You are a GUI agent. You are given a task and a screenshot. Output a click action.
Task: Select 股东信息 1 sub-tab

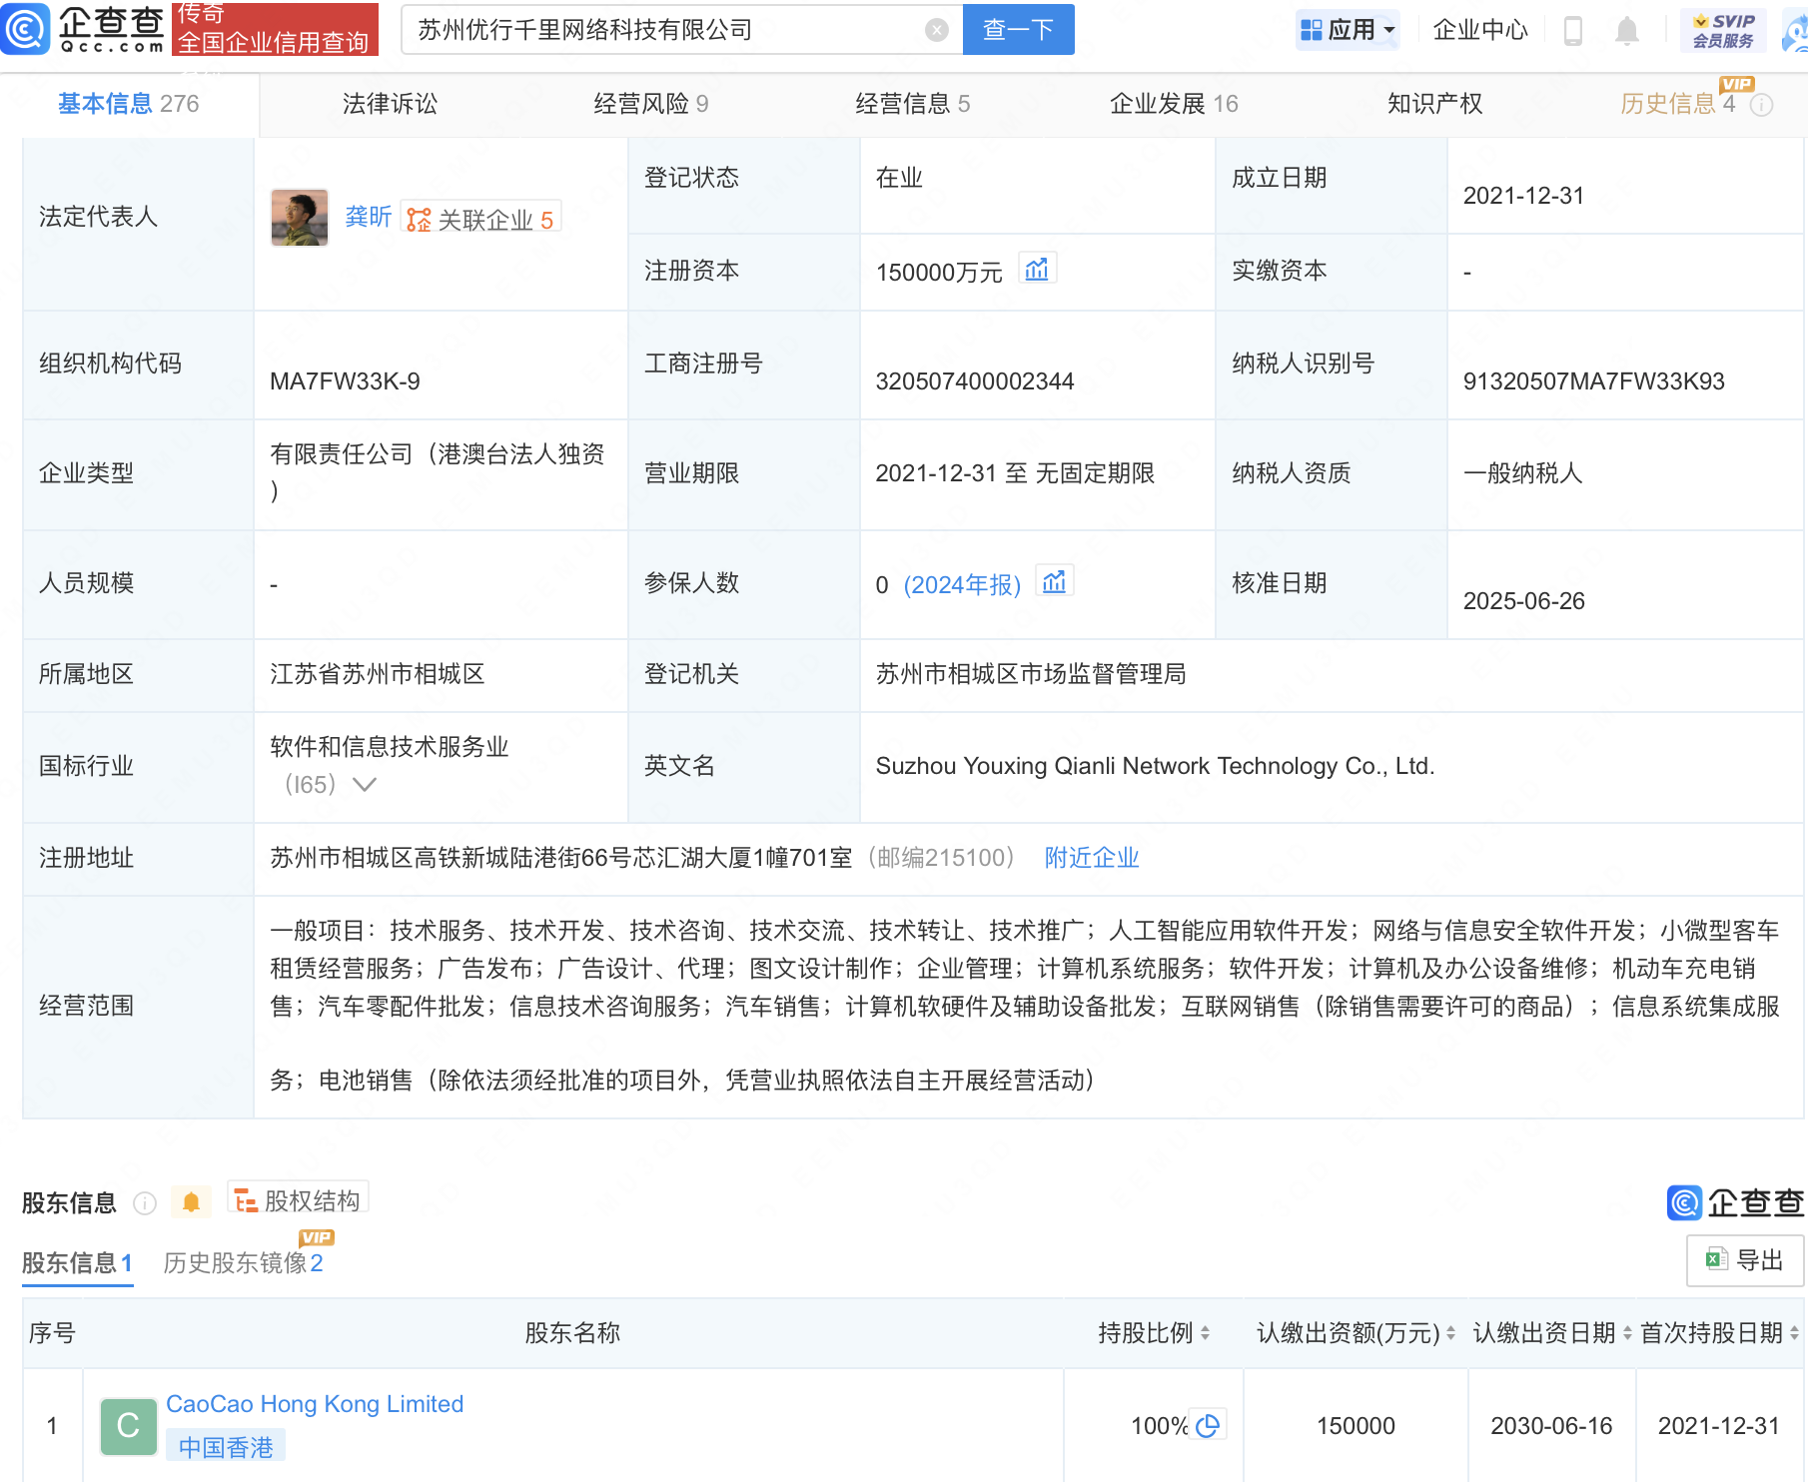coord(77,1263)
